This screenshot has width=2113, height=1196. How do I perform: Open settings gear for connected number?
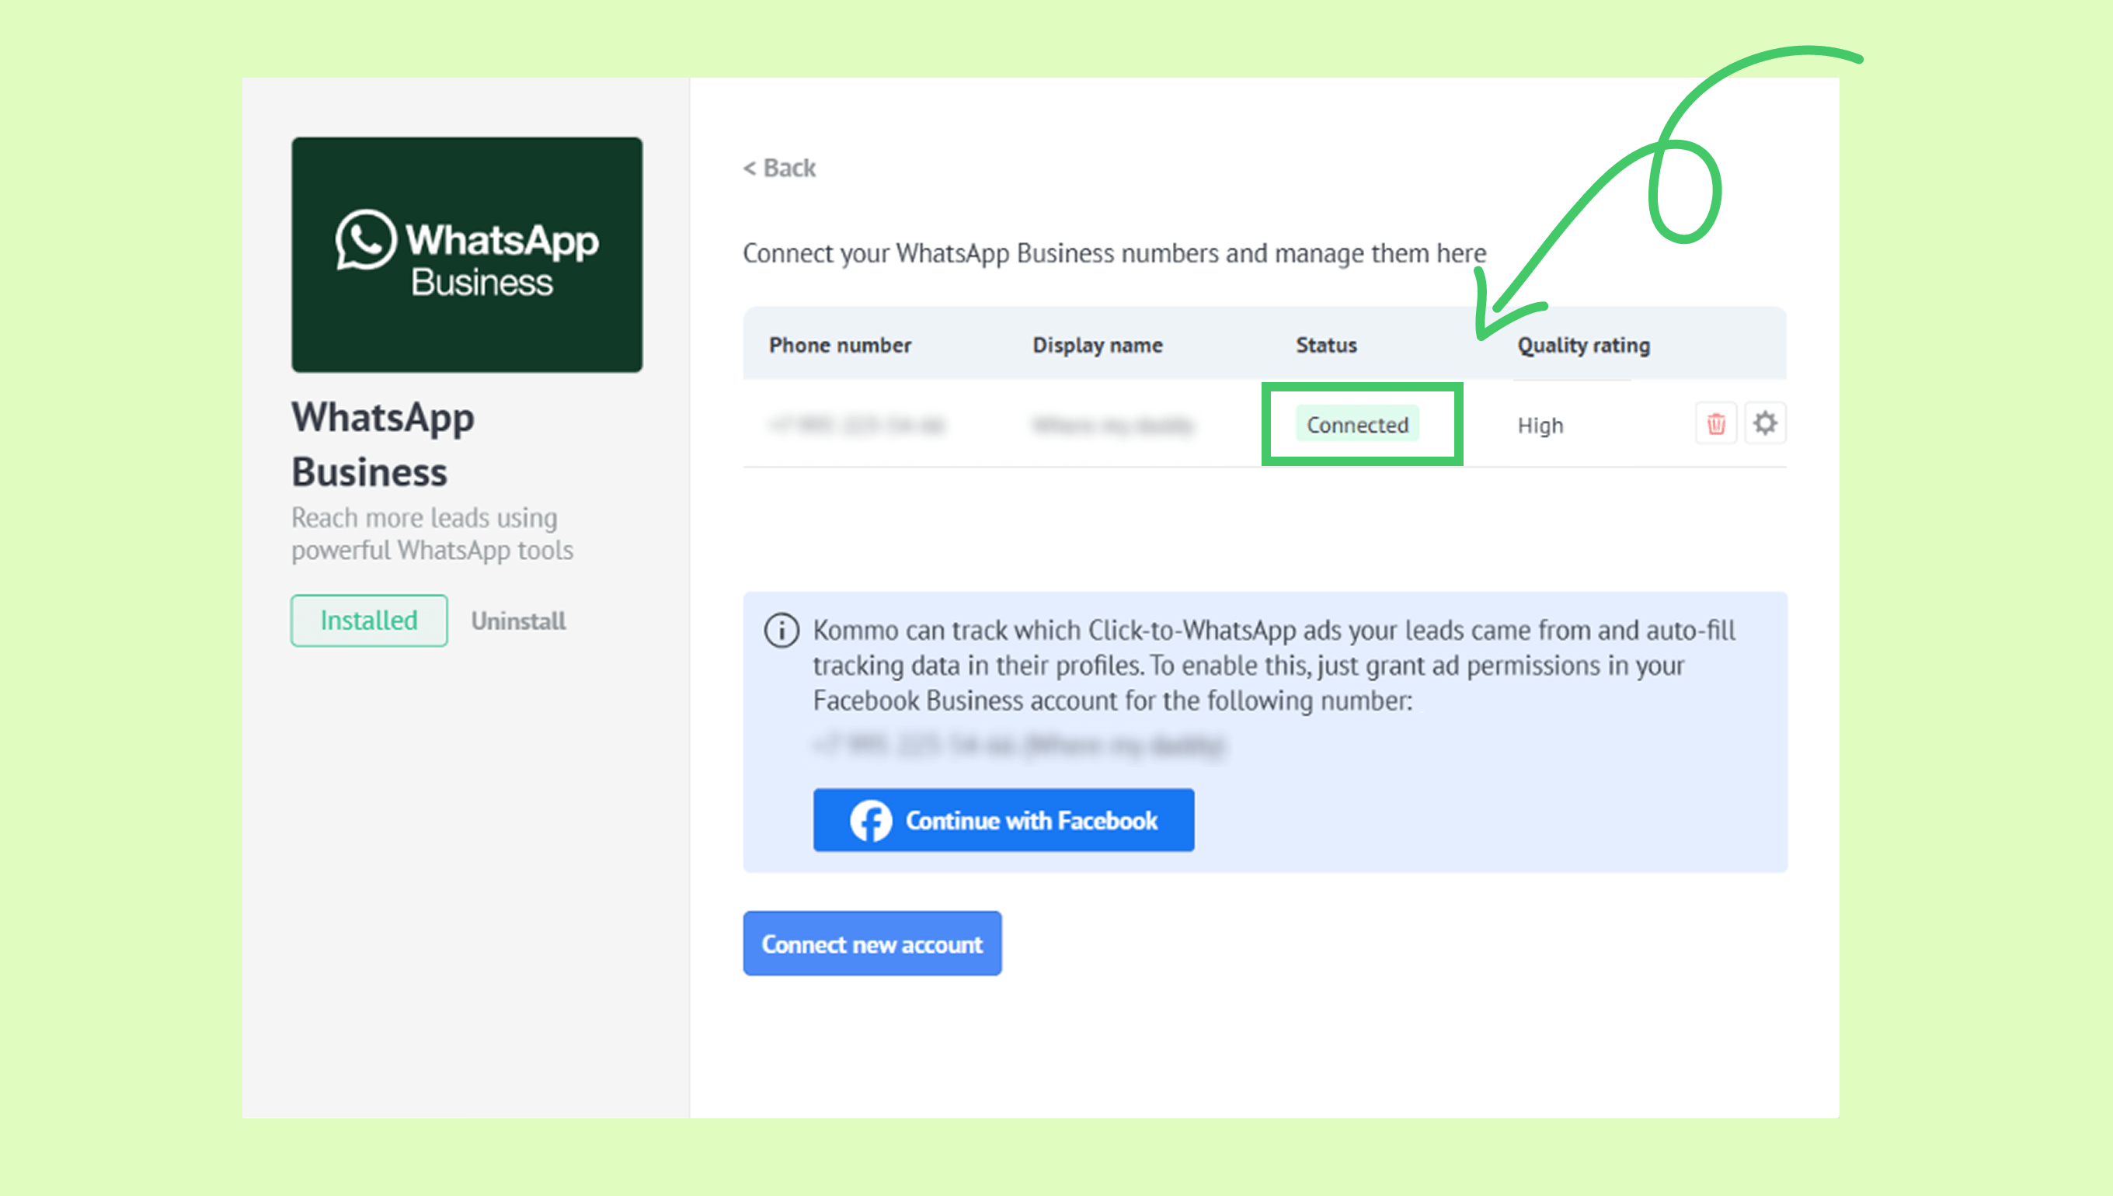tap(1765, 424)
